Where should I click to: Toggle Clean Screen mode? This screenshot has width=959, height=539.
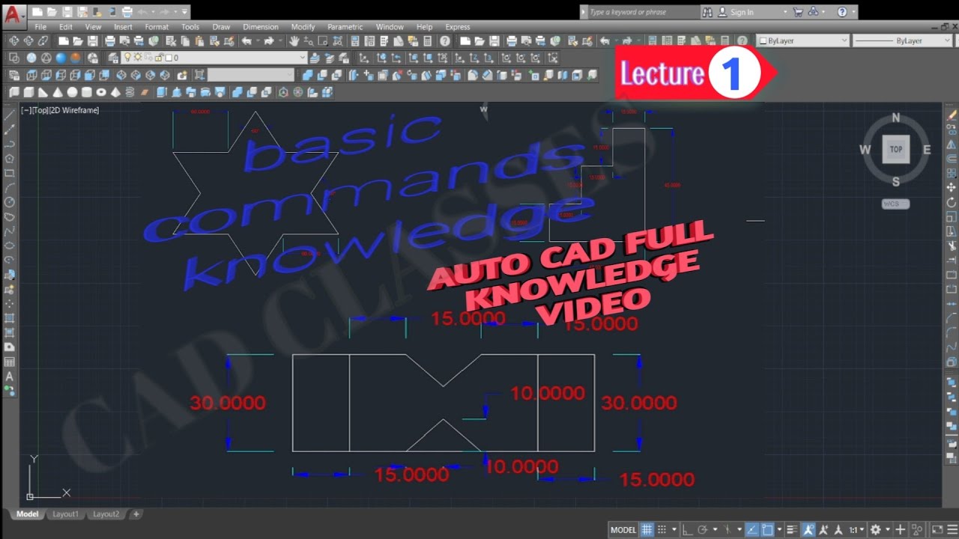coord(937,530)
